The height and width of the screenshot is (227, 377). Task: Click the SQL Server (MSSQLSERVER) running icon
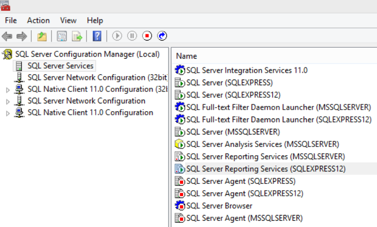tap(180, 132)
